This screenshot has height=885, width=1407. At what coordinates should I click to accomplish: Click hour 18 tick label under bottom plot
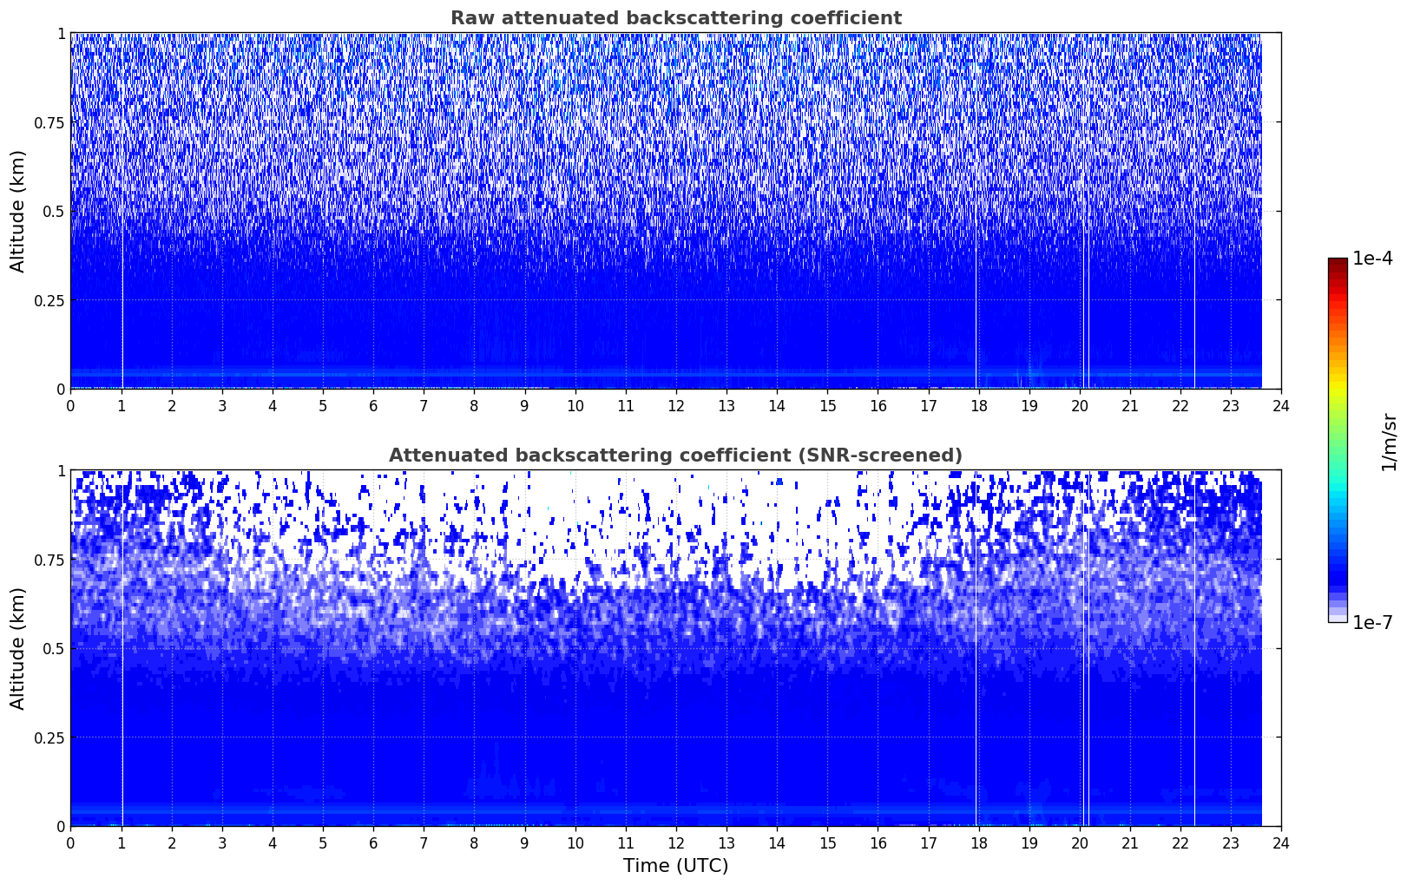[x=978, y=842]
